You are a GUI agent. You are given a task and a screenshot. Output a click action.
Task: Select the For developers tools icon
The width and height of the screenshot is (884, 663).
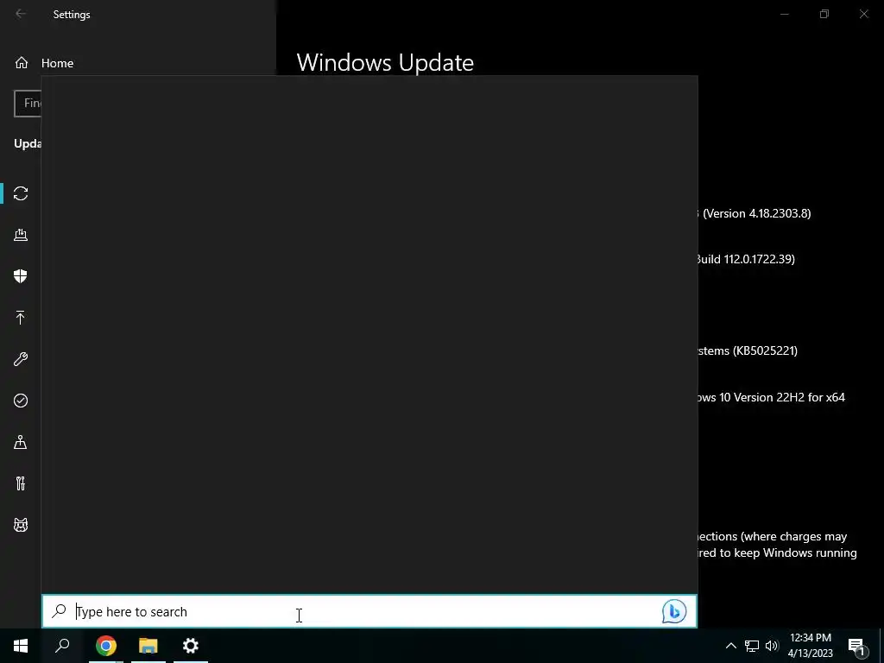coord(21,483)
